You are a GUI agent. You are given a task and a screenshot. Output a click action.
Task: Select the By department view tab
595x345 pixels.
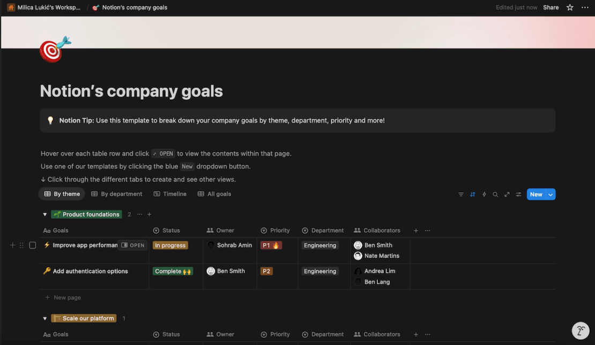point(117,194)
